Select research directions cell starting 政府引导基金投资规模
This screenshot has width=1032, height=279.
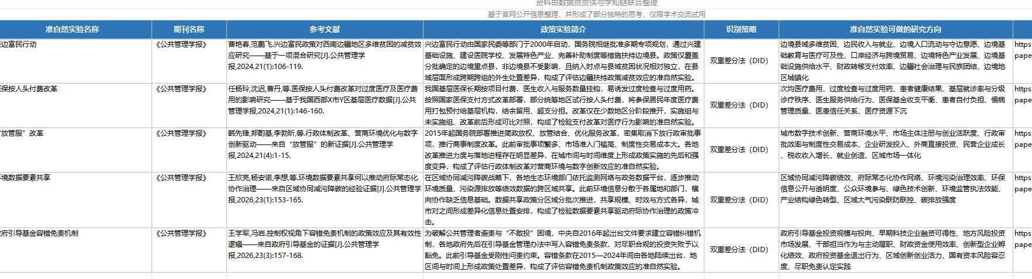click(x=896, y=250)
